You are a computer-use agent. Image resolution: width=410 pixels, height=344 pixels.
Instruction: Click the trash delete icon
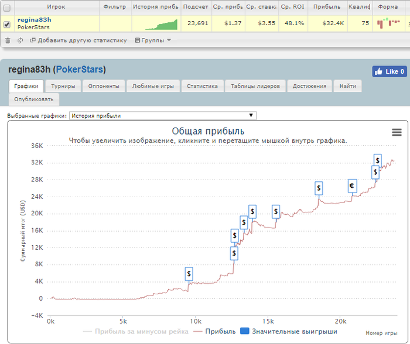tap(8, 40)
